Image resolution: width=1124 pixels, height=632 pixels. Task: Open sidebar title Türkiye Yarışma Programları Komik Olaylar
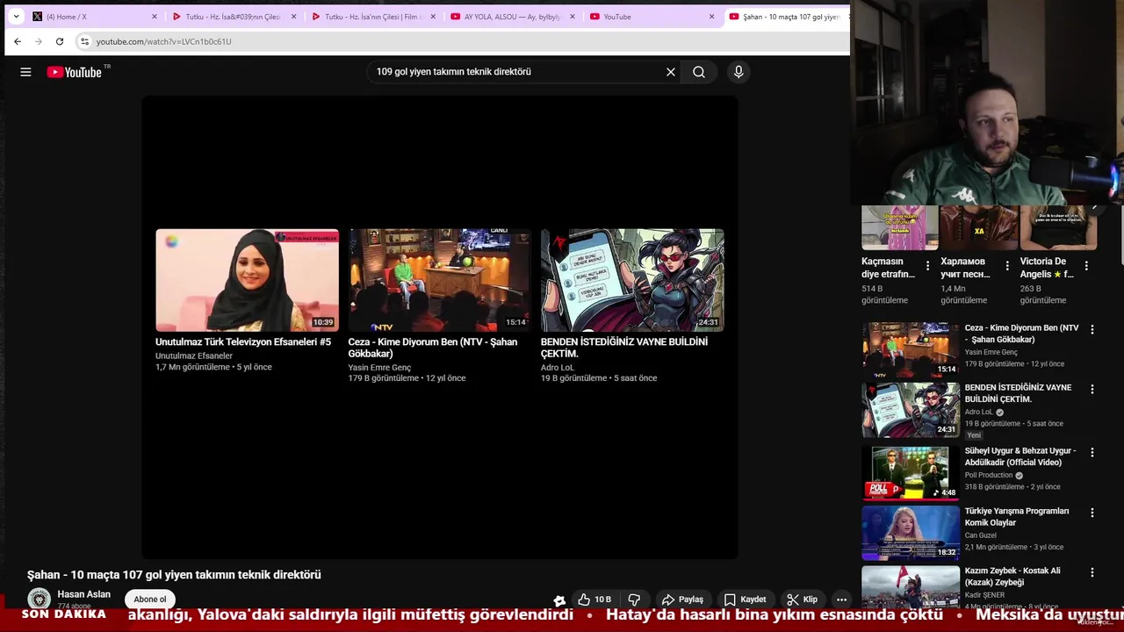pyautogui.click(x=1017, y=516)
